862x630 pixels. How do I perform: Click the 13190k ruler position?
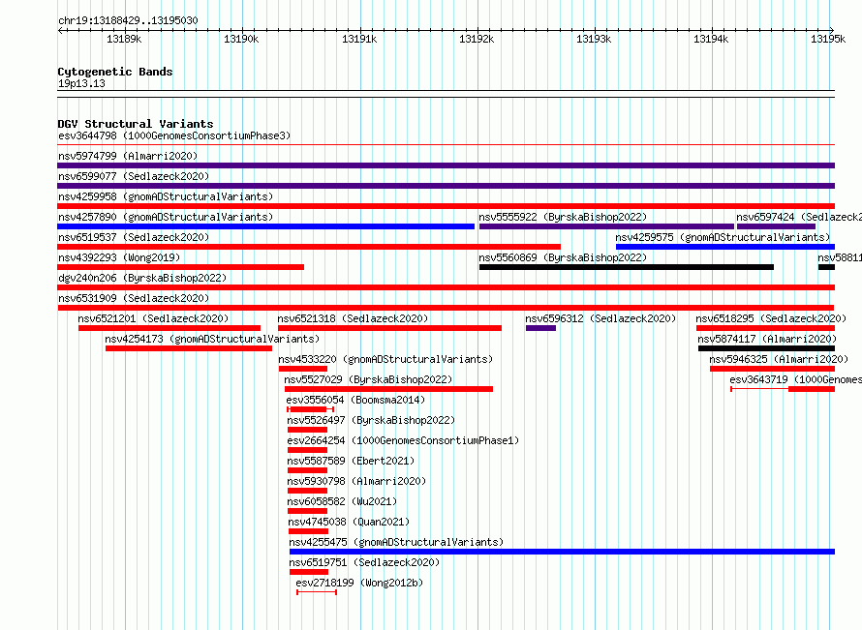click(241, 39)
